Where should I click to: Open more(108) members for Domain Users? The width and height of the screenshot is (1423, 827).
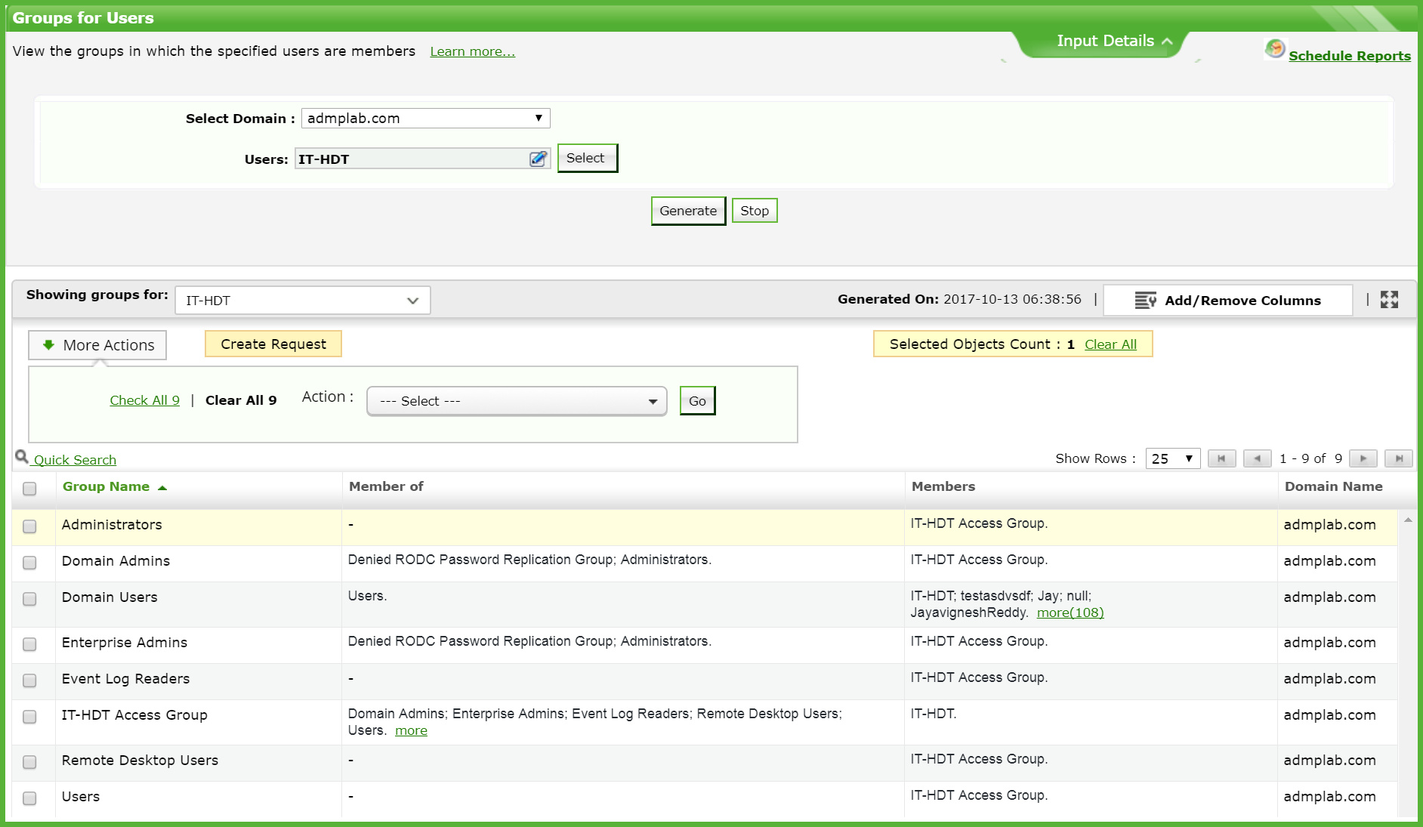point(1070,613)
